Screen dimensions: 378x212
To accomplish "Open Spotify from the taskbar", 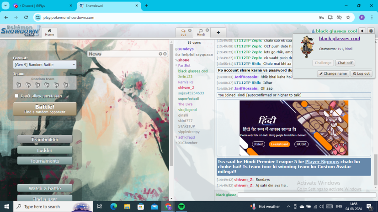I will point(181,207).
